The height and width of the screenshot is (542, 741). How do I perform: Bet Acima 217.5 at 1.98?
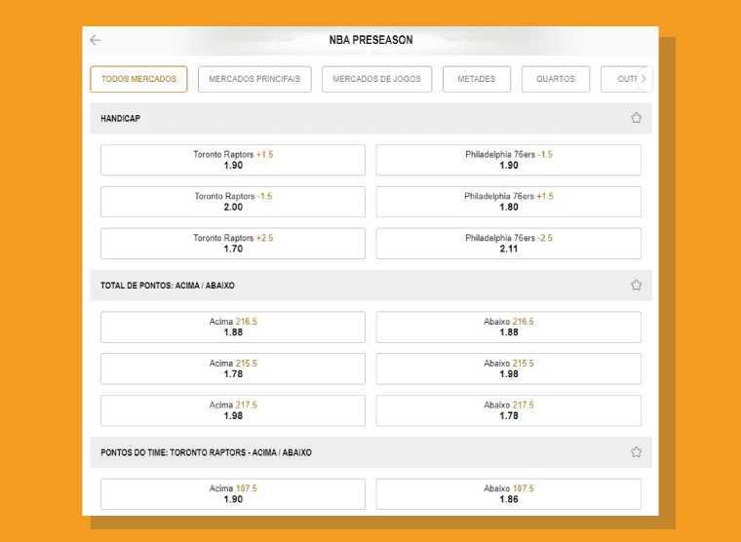tap(233, 410)
